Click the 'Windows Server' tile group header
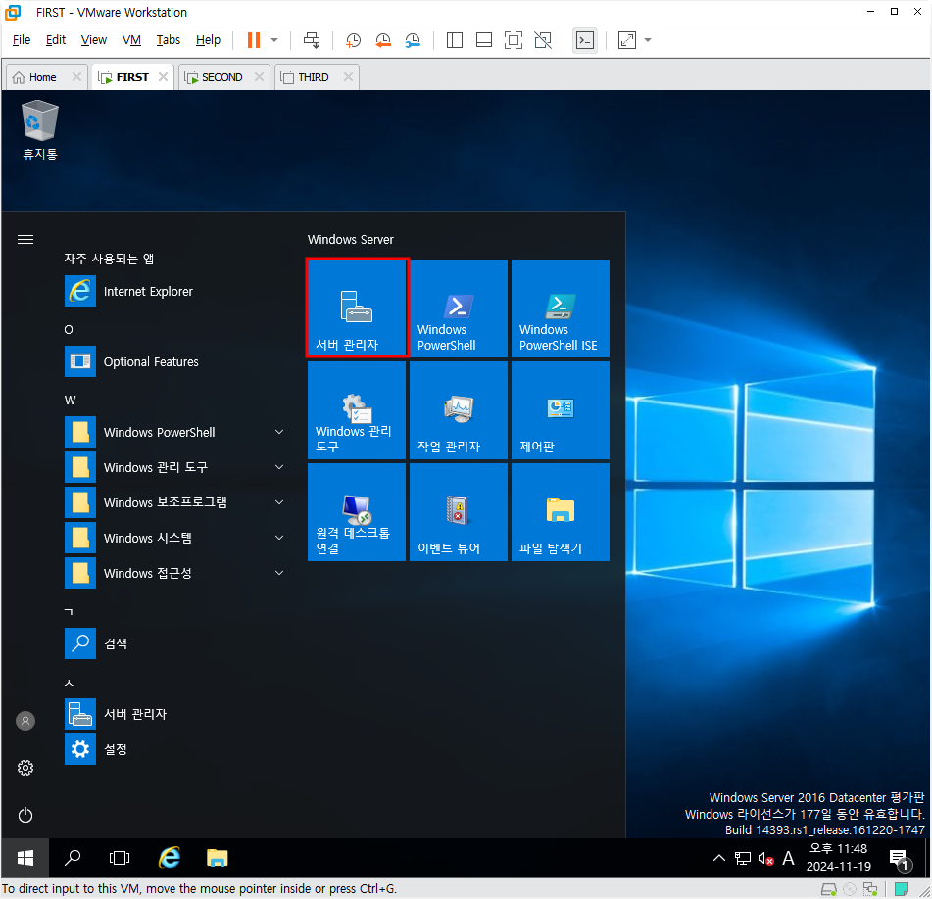This screenshot has width=932, height=899. pyautogui.click(x=351, y=240)
